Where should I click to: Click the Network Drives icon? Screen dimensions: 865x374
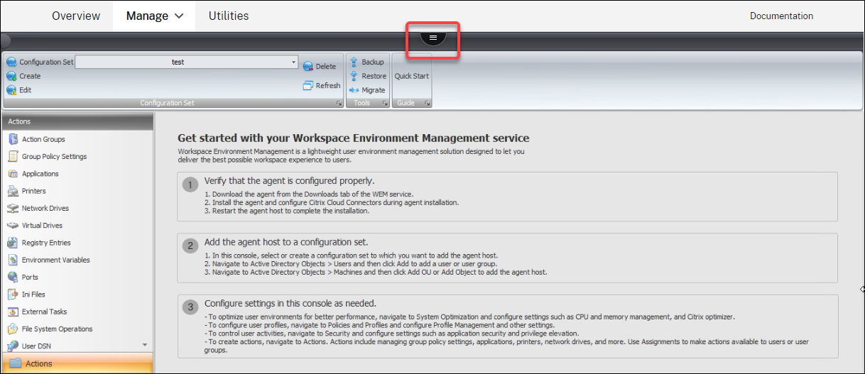(13, 208)
